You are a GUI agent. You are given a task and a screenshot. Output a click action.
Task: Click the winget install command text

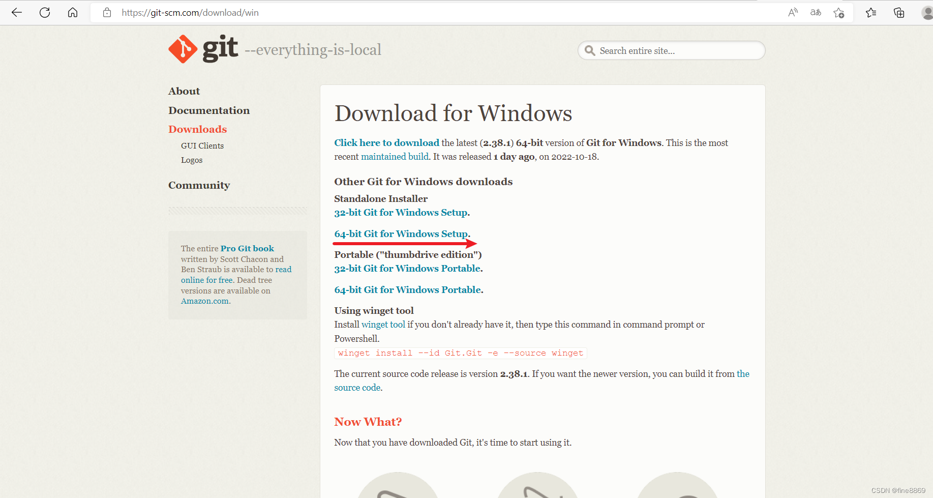click(461, 353)
